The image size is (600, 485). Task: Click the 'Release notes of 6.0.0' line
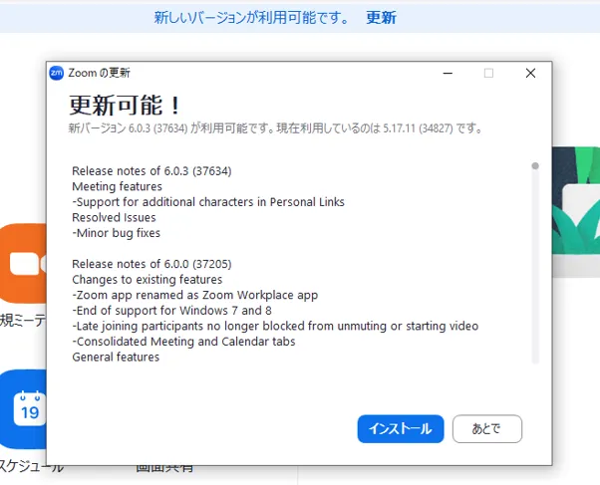(x=151, y=264)
